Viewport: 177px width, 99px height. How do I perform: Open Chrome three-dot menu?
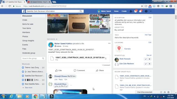click(175, 6)
